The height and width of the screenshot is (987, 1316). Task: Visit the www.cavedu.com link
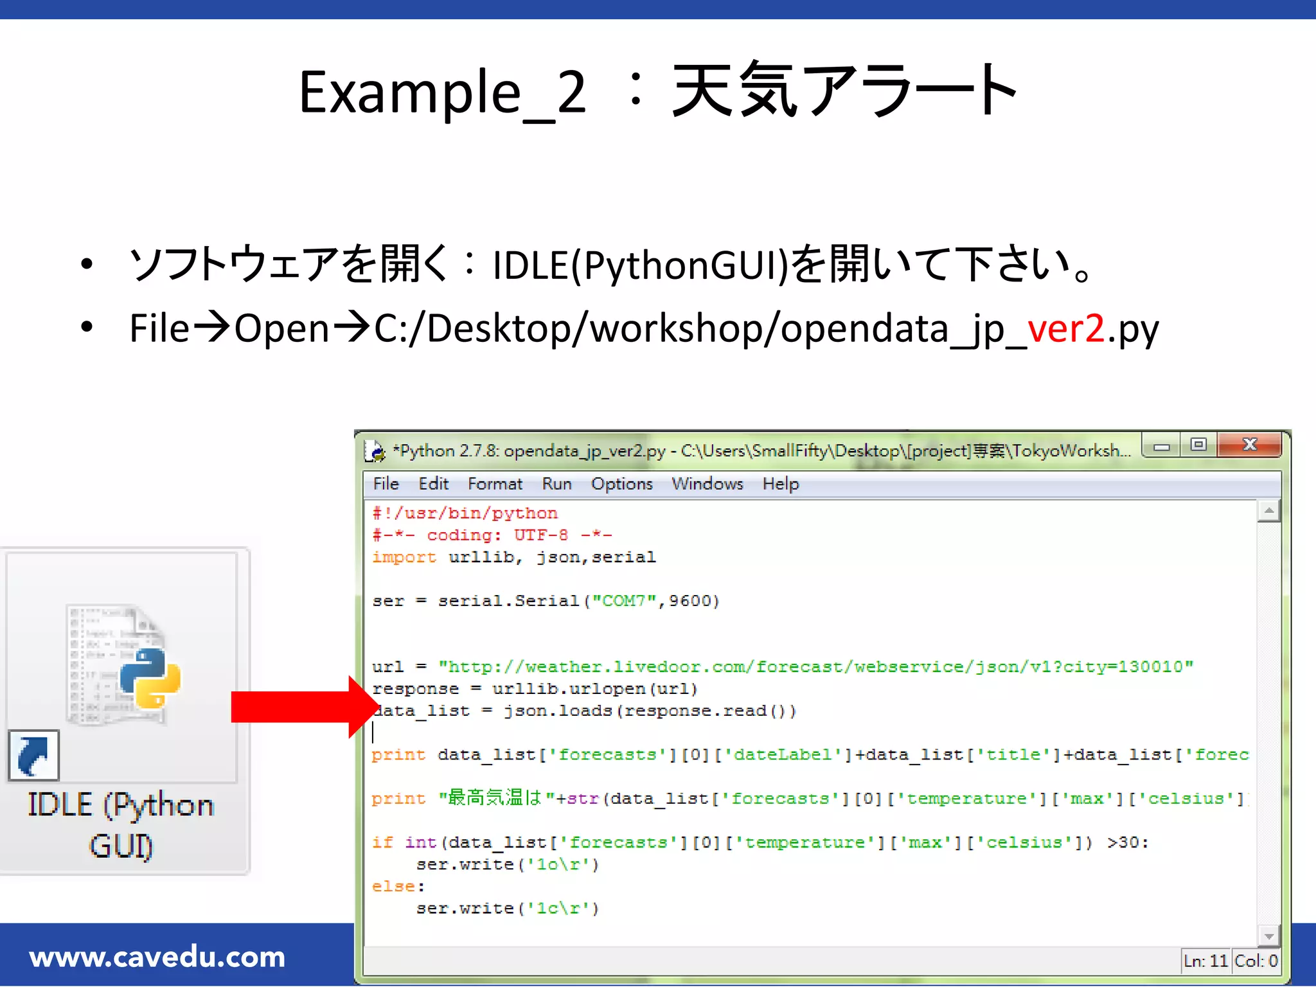(x=157, y=957)
